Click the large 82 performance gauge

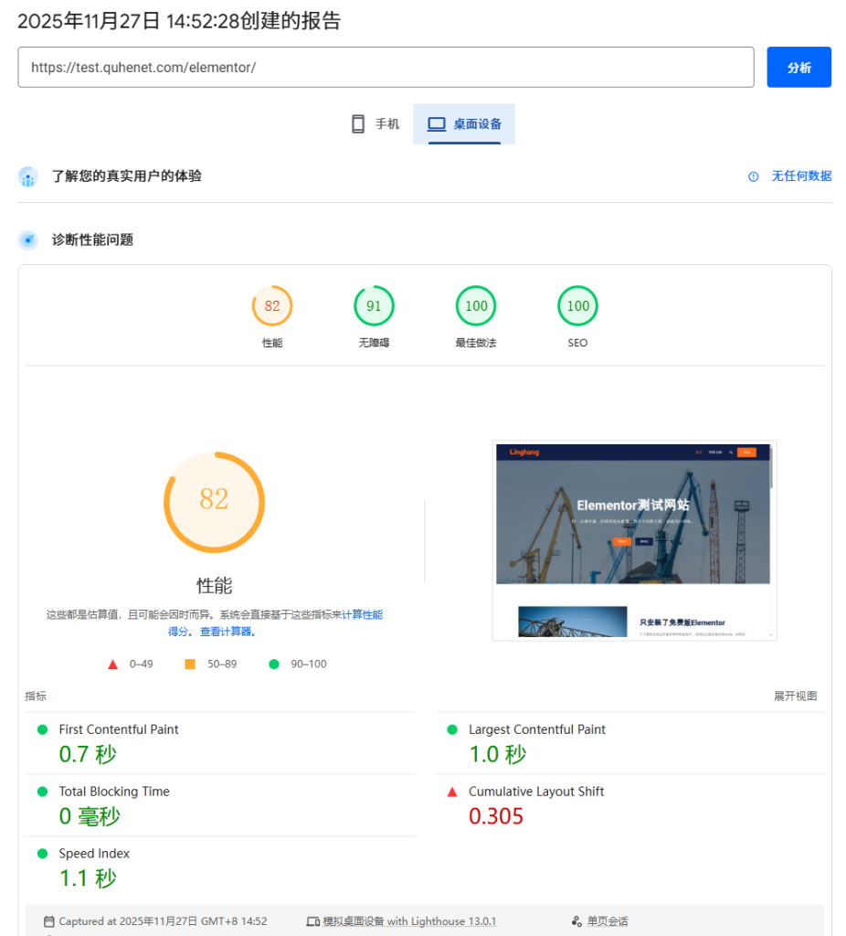pyautogui.click(x=214, y=501)
